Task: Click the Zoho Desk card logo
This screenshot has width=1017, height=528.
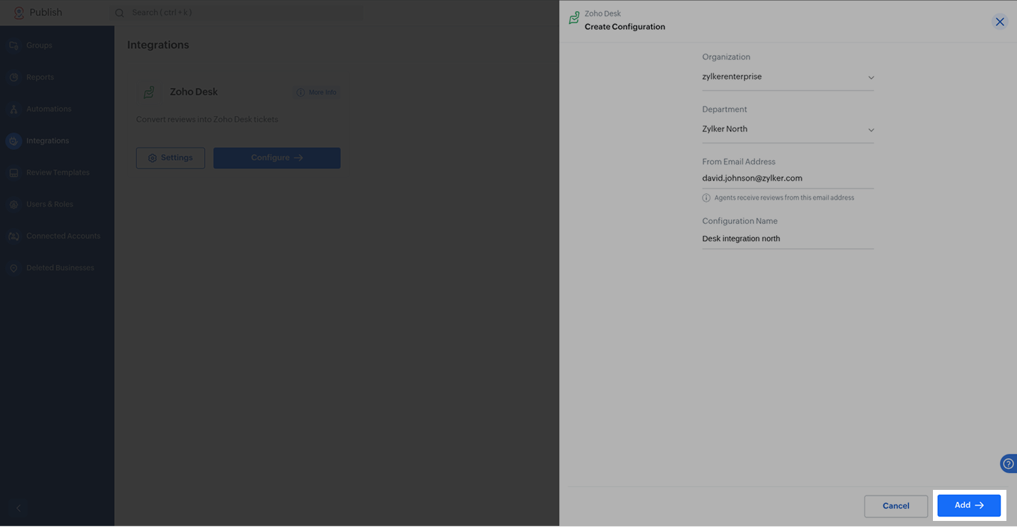Action: tap(149, 92)
